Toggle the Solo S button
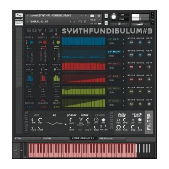 106,16
